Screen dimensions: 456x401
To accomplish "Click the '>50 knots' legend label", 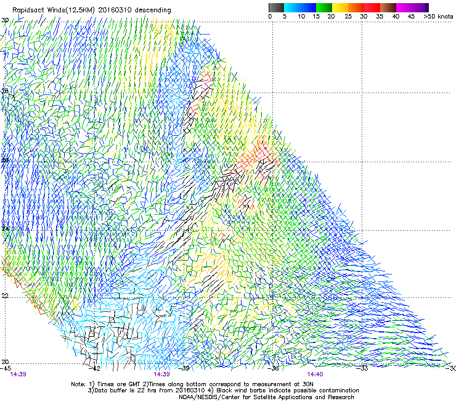I will (x=438, y=17).
